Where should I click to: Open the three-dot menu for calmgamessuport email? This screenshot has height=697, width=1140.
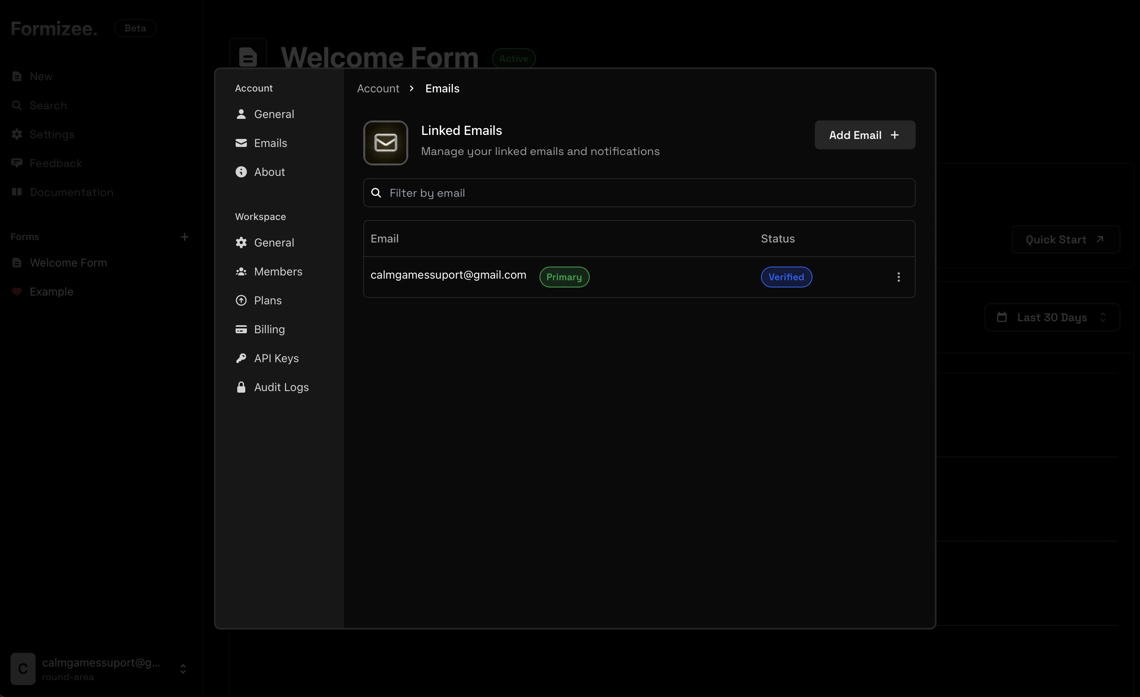coord(898,277)
